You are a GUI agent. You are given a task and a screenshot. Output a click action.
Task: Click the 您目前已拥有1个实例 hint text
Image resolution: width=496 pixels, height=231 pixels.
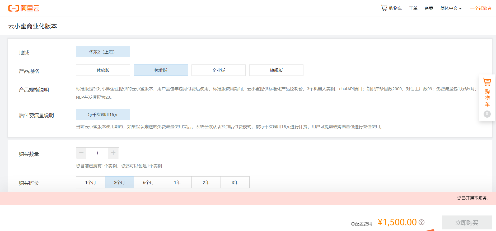(119, 166)
